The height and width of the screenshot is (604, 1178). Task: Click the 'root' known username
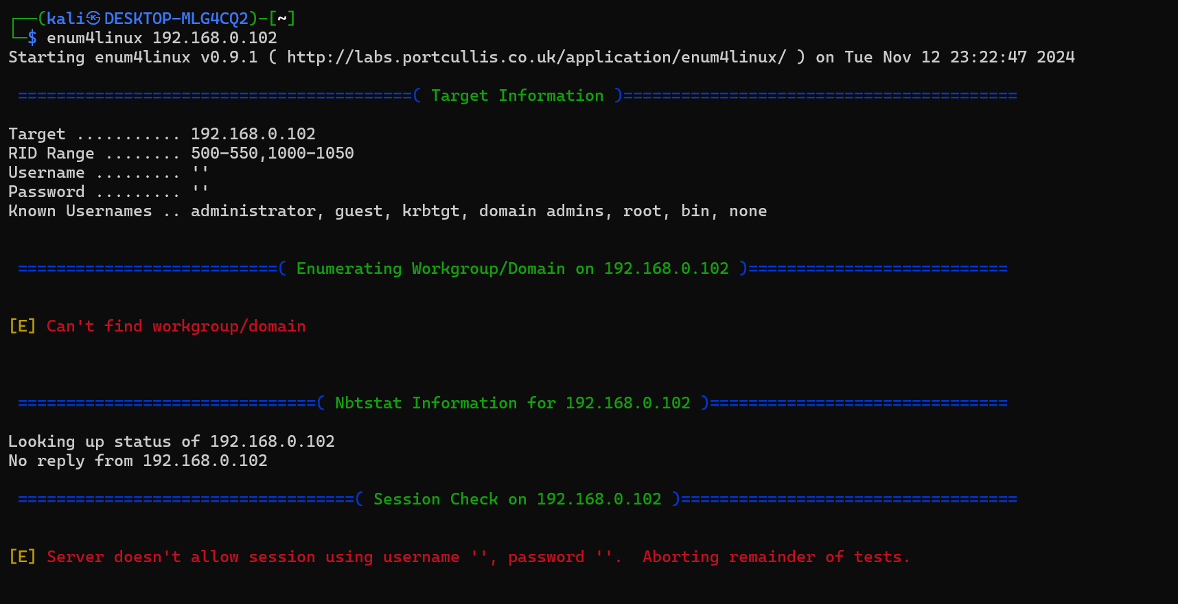[643, 211]
